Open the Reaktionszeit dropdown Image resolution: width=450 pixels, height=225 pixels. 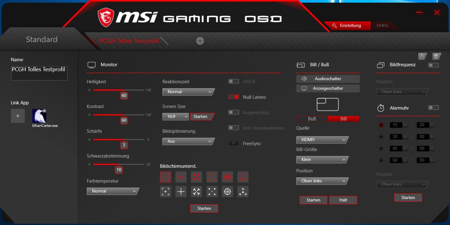click(189, 92)
